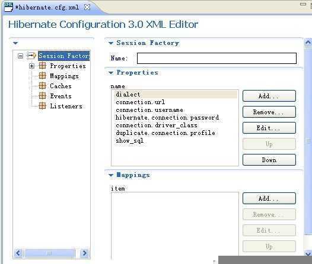This screenshot has height=264, width=312.
Task: Click the editor vertical scroll up arrow
Action: (x=308, y=42)
